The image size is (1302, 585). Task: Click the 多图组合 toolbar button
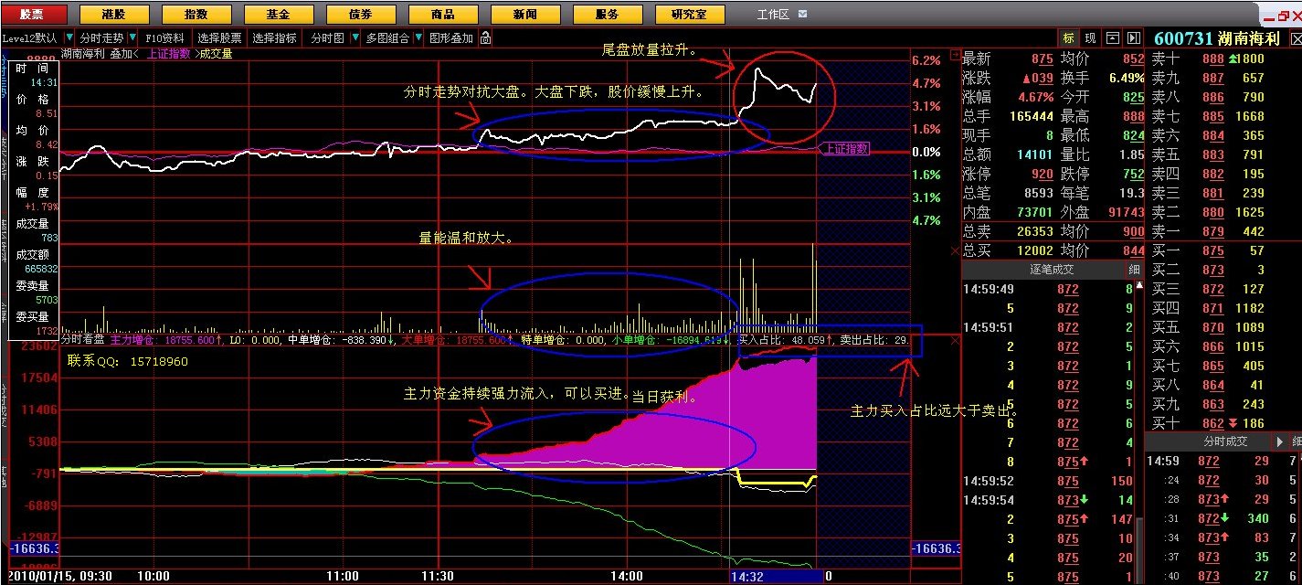pos(386,38)
